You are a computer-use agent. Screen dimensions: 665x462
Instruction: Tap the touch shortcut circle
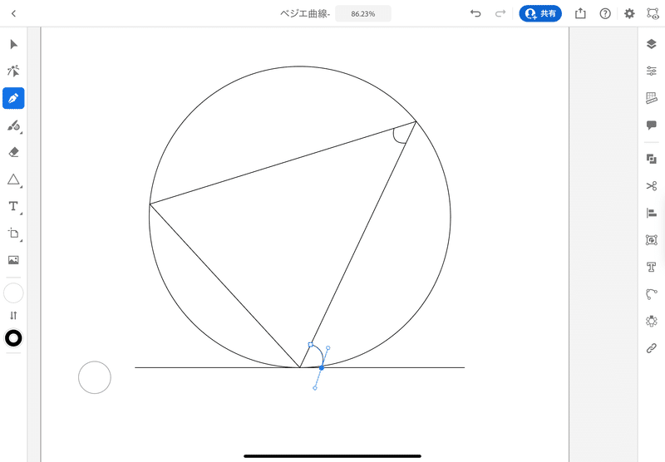click(x=95, y=377)
